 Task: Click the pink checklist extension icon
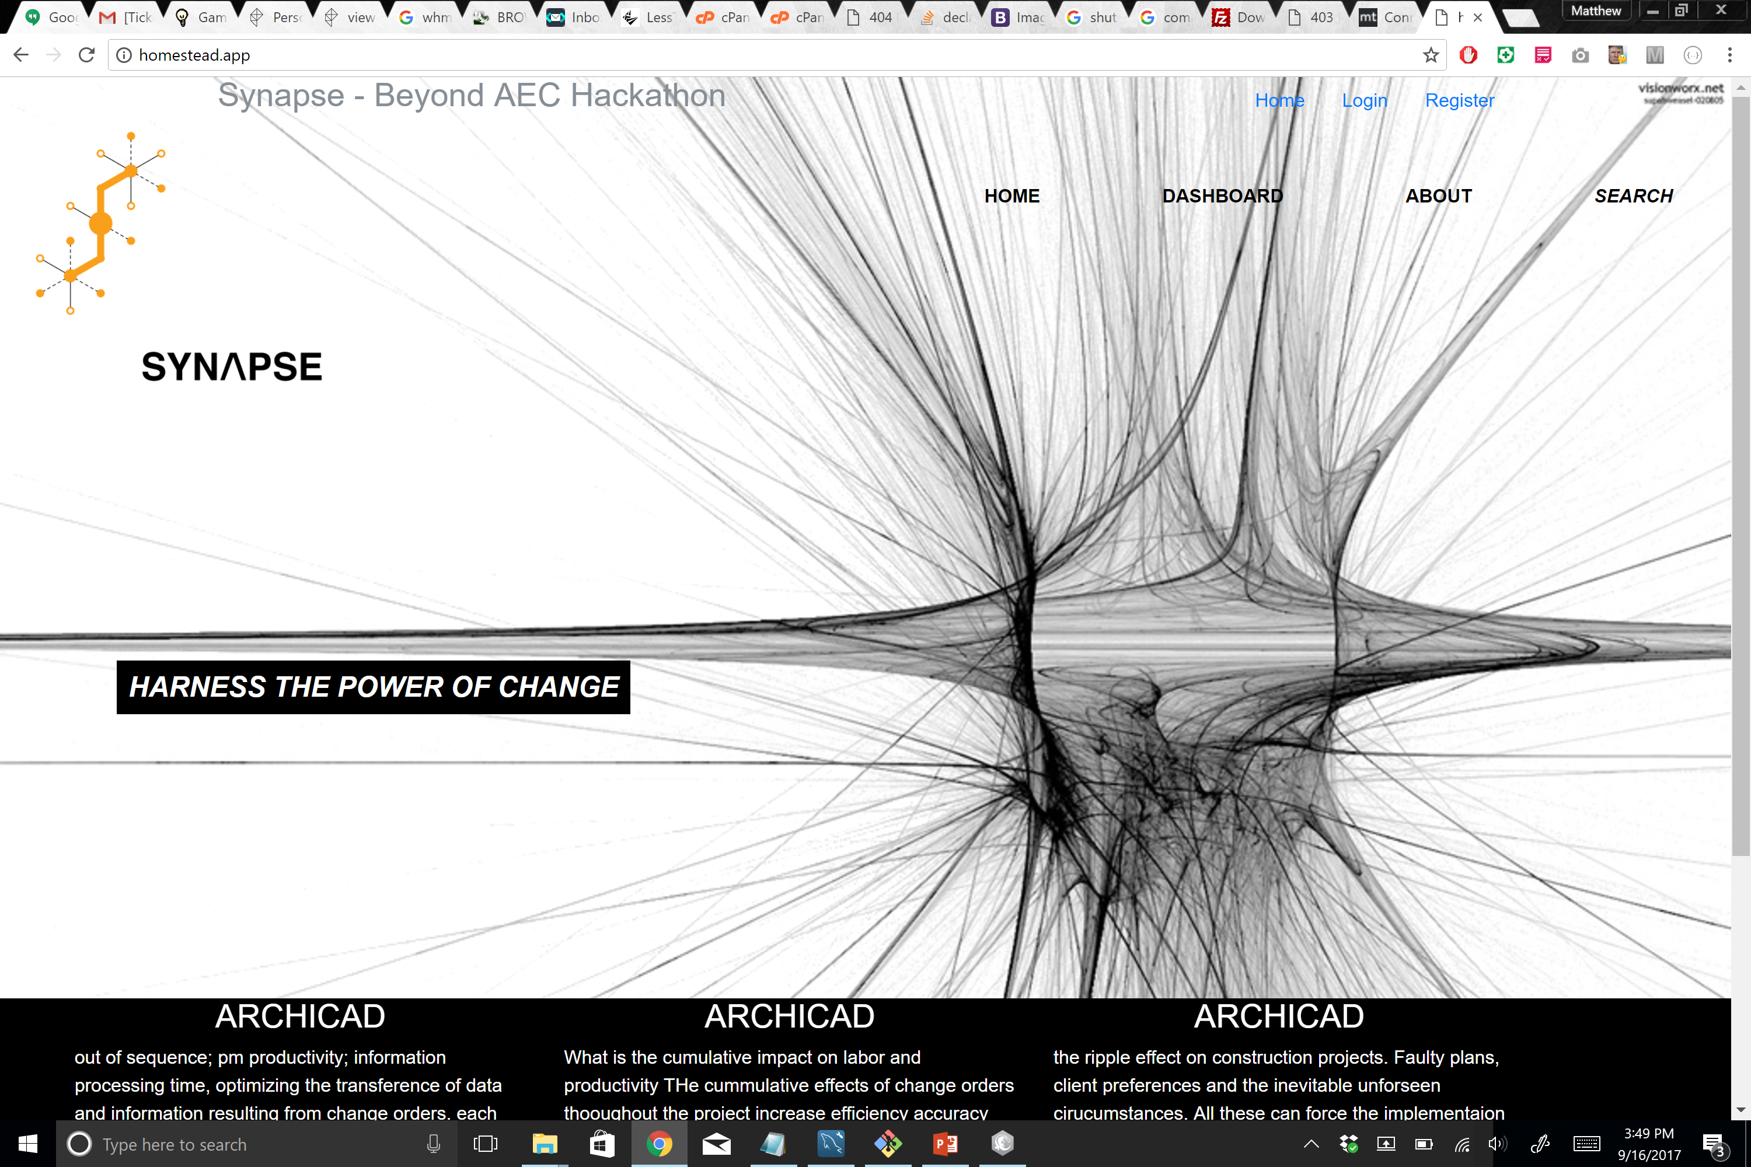(x=1543, y=55)
